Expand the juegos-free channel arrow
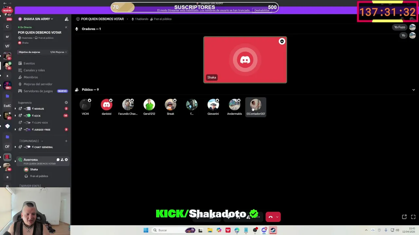Image resolution: width=419 pixels, height=235 pixels. point(15,130)
